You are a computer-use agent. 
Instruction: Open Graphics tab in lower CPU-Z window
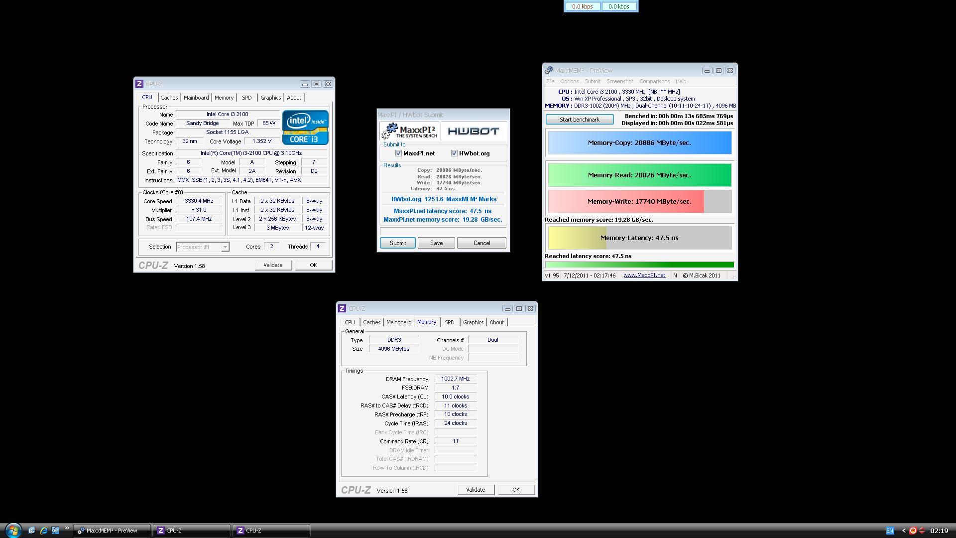pyautogui.click(x=474, y=322)
